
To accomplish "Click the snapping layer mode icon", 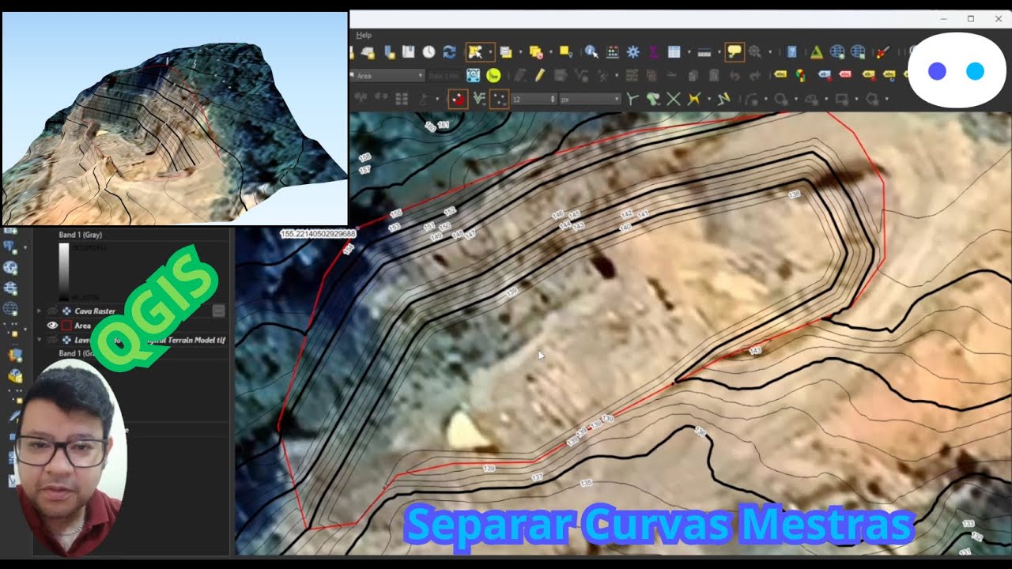I will point(478,99).
